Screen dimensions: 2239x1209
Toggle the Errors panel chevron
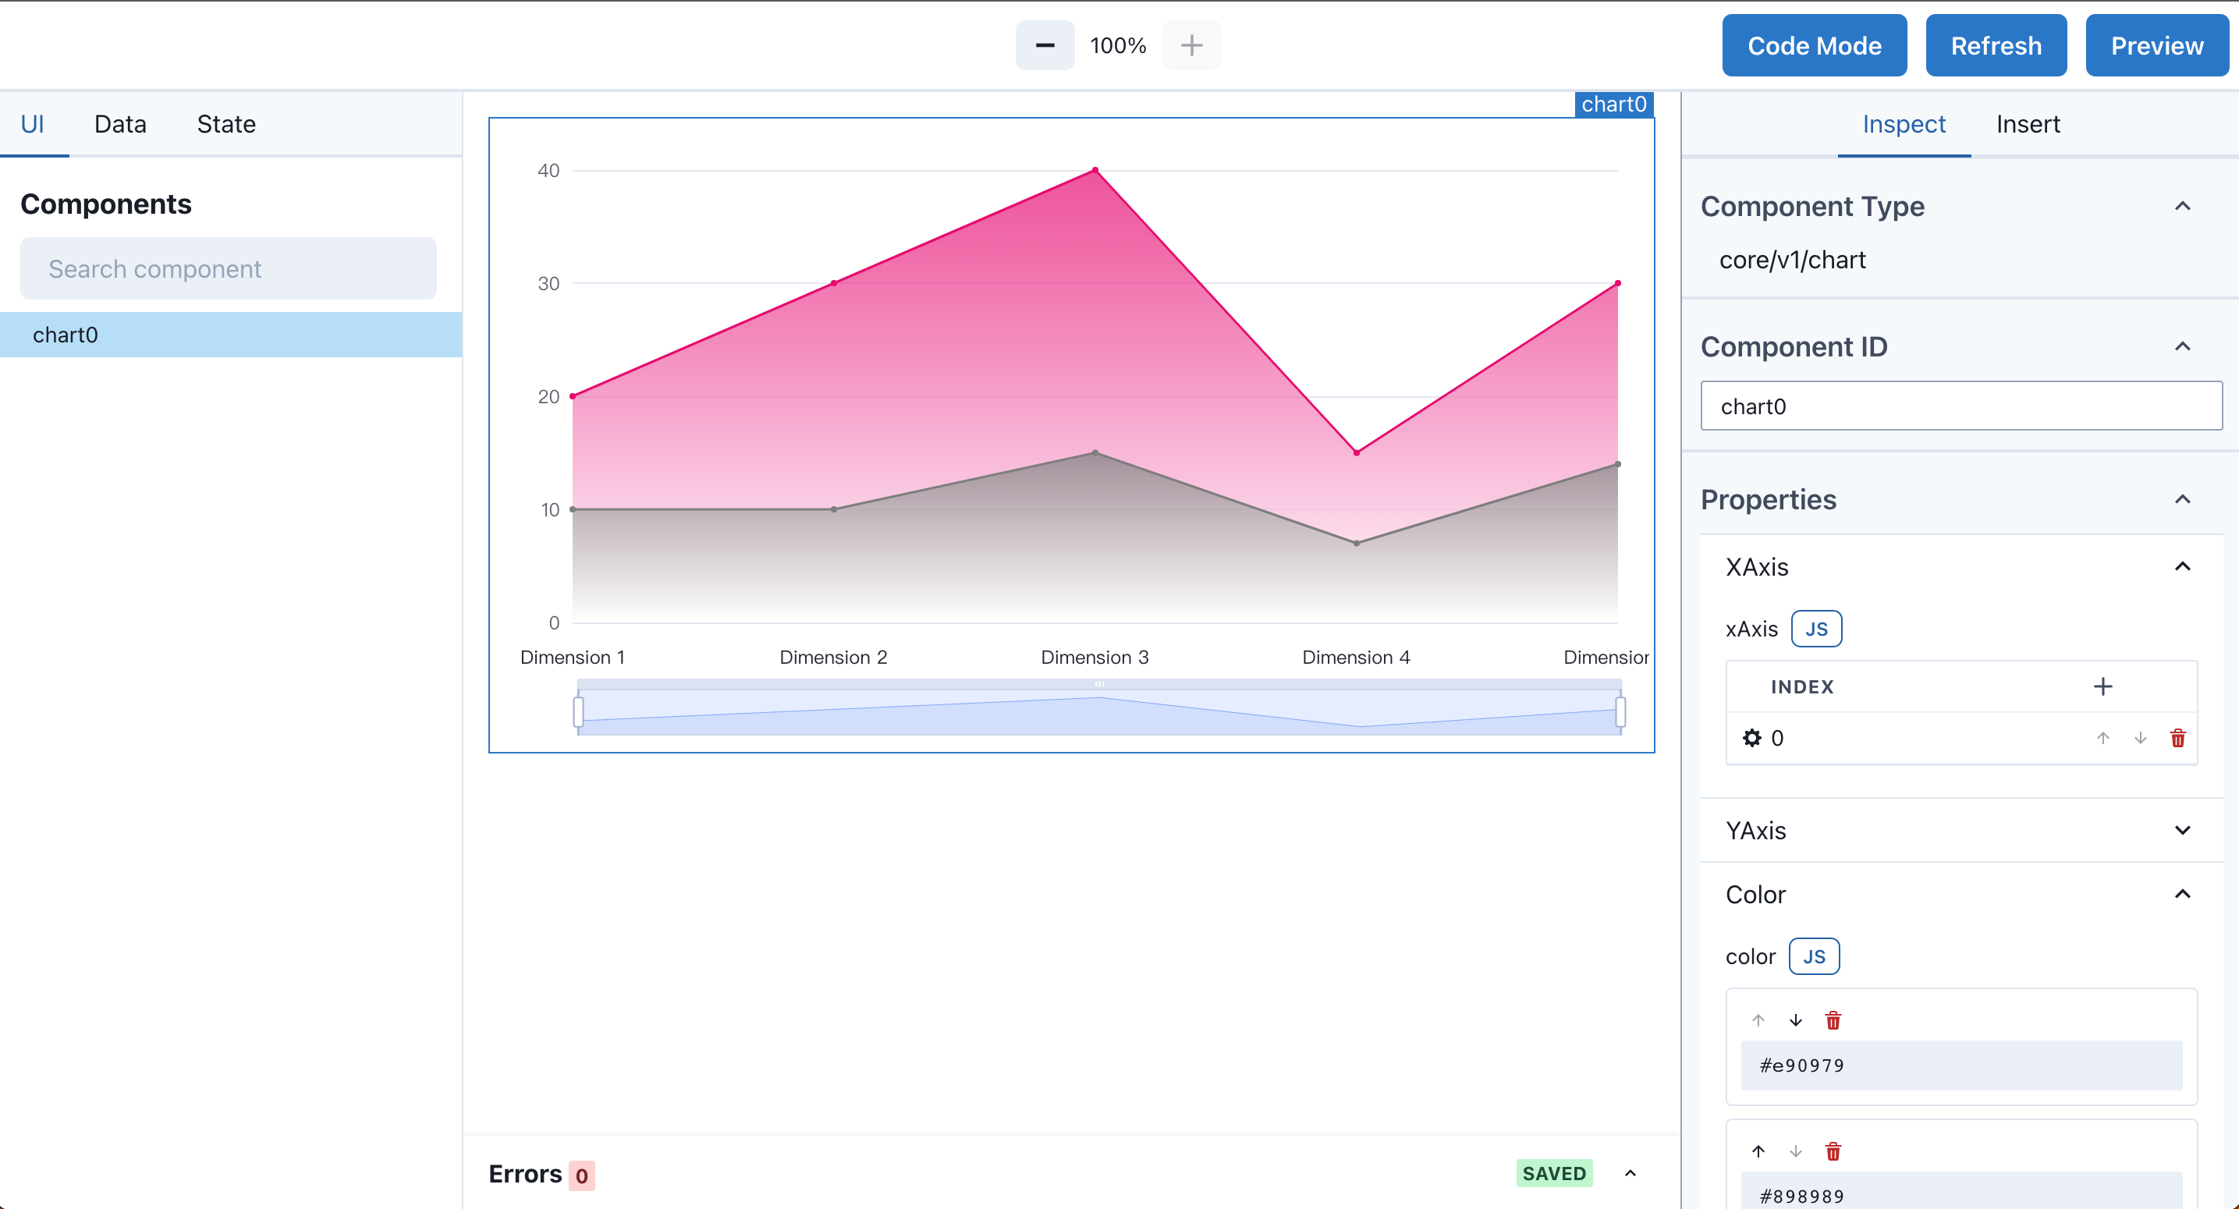point(1630,1173)
